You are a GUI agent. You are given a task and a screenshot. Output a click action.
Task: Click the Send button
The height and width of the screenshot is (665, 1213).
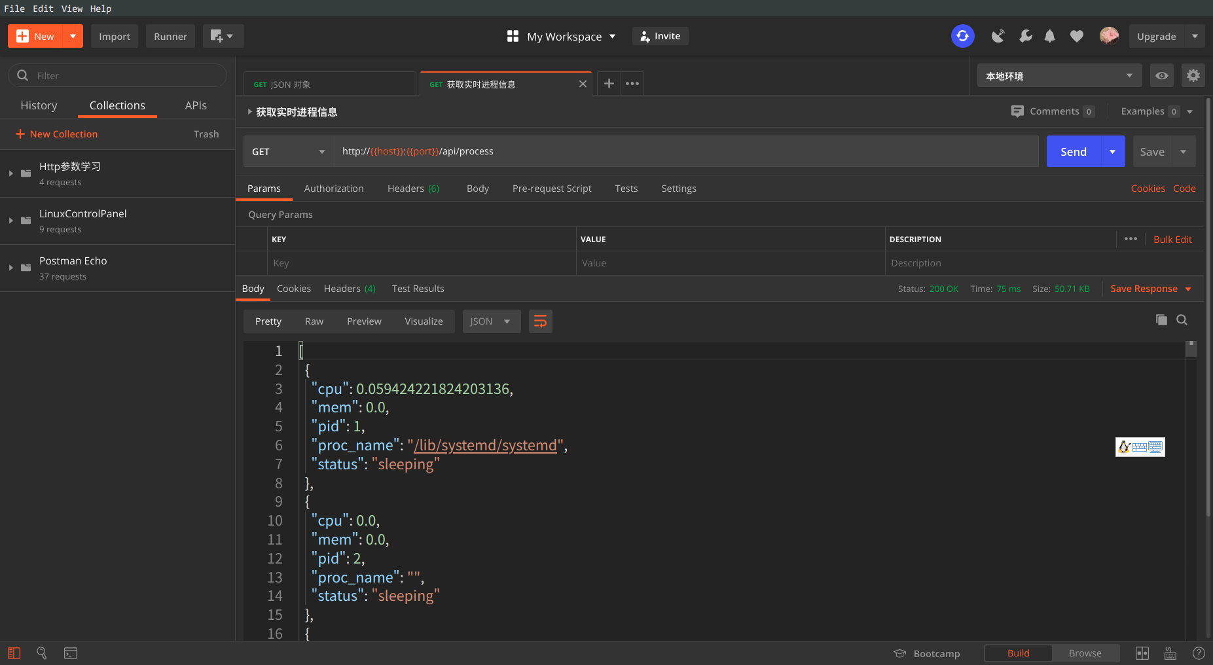coord(1073,151)
